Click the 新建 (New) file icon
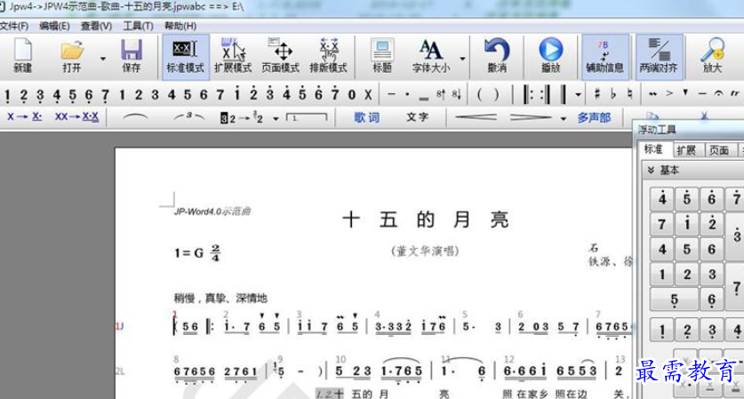This screenshot has height=399, width=744. pos(22,56)
